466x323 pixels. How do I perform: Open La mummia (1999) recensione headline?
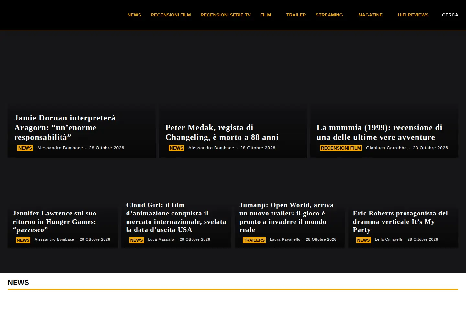click(x=379, y=132)
